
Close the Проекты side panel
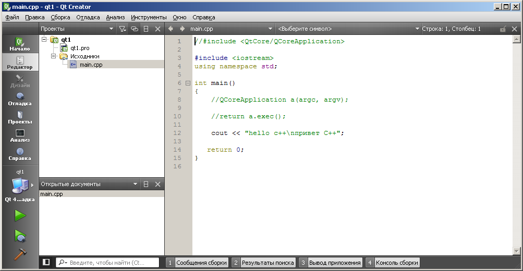tap(158, 29)
